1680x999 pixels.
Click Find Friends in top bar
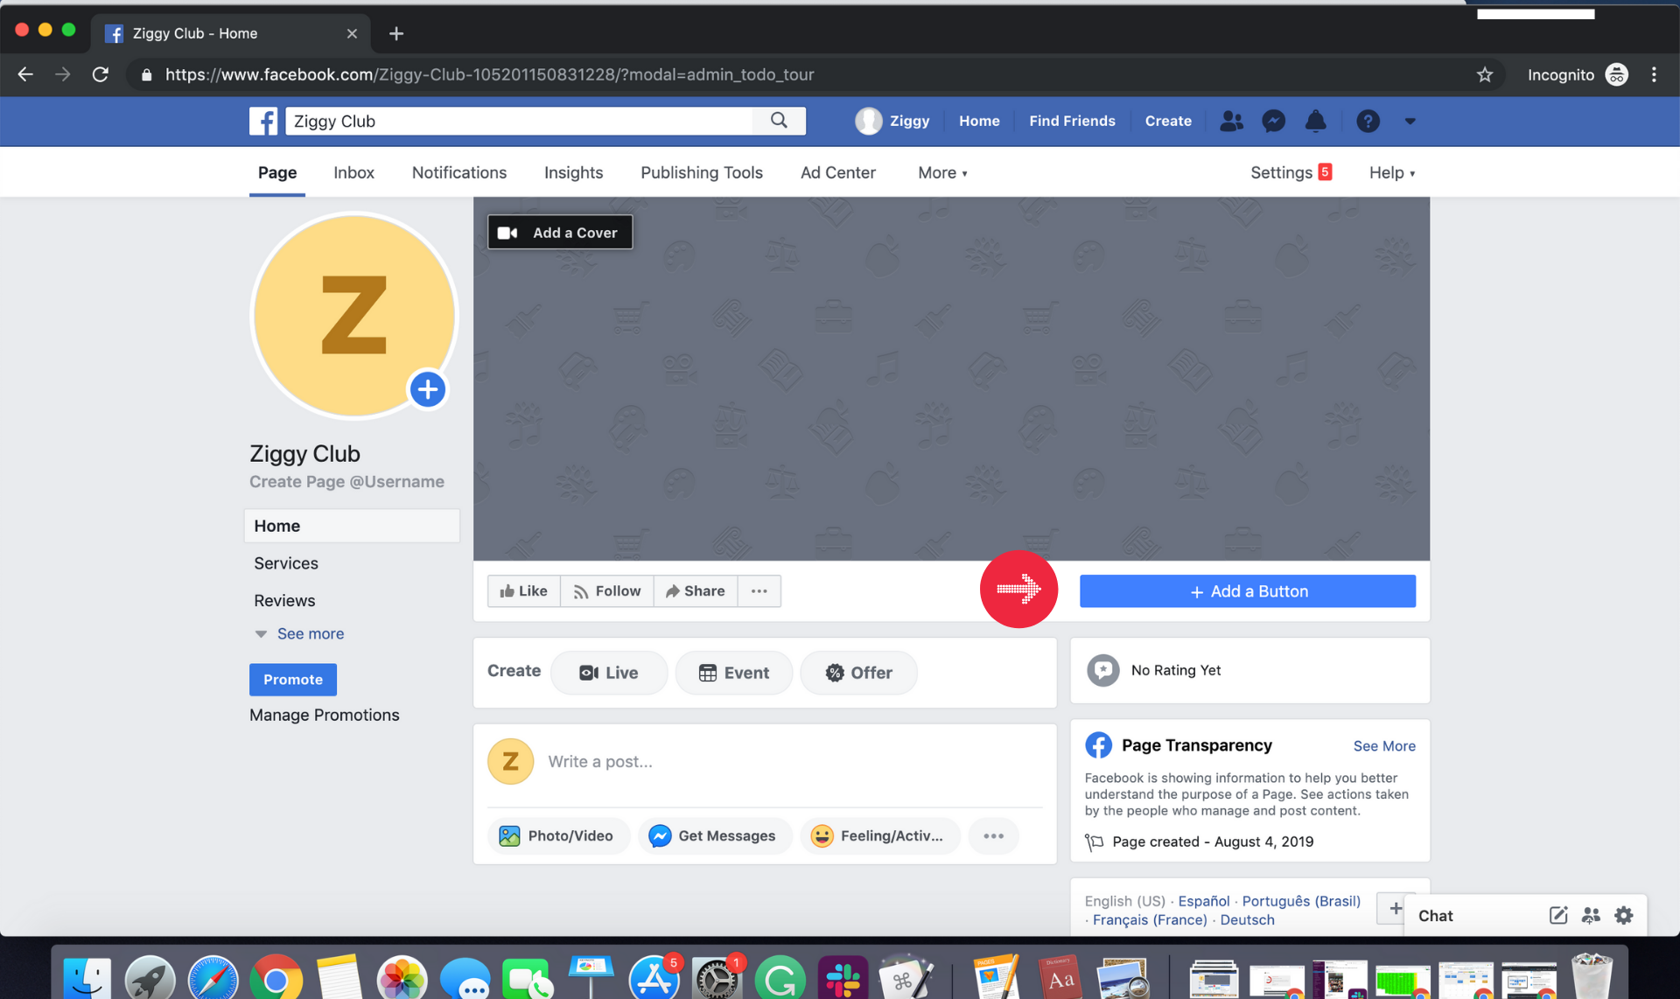click(1072, 121)
